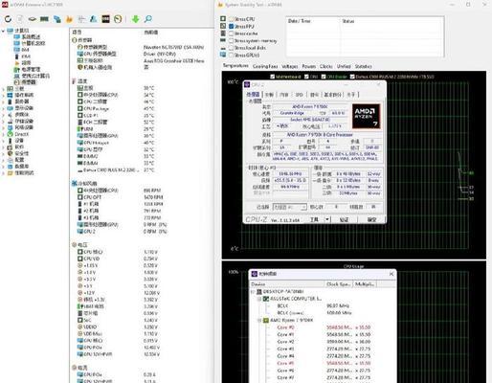Screen dimensions: 492x383
Task: Select the DirectX node in AIDA64 tree
Action: 18,134
